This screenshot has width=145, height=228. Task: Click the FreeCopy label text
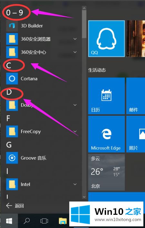pyautogui.click(x=31, y=131)
